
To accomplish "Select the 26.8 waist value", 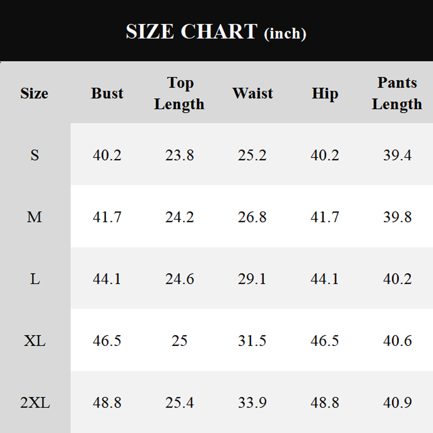I will (x=252, y=217).
